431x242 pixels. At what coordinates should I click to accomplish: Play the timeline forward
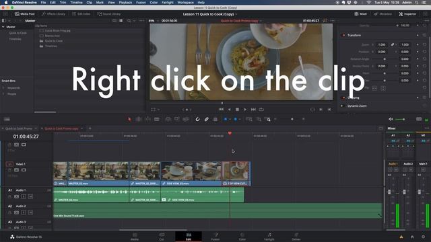[245, 109]
